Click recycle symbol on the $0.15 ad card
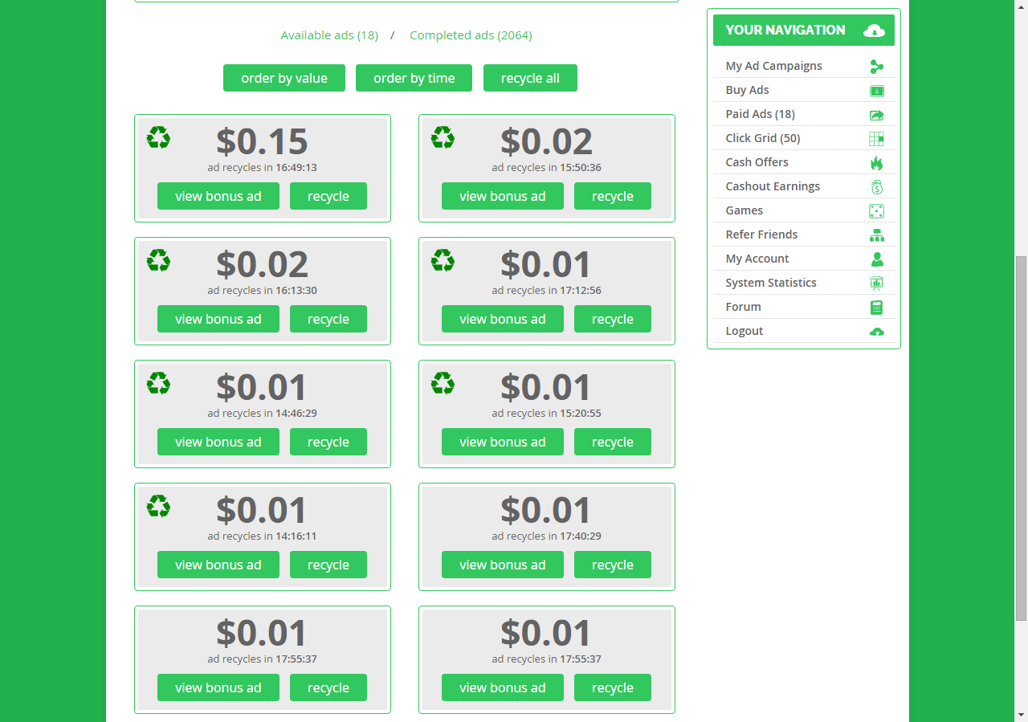This screenshot has width=1028, height=722. pos(158,137)
